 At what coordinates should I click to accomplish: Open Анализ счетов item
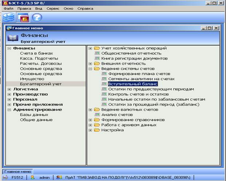pyautogui.click(x=117, y=114)
